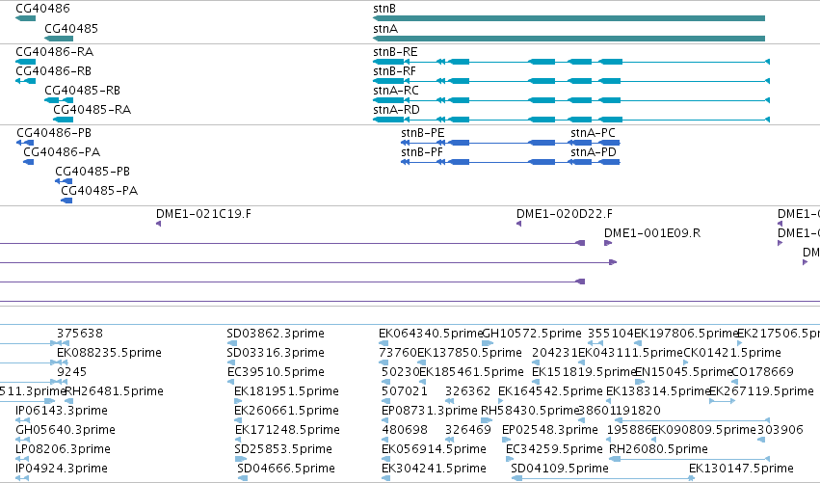Select transcript CG40485-RB
Screen dimensions: 820x483
click(x=82, y=90)
